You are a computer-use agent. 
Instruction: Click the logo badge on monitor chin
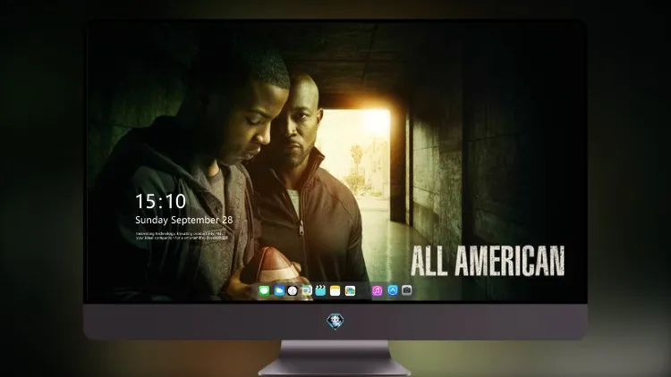point(335,321)
